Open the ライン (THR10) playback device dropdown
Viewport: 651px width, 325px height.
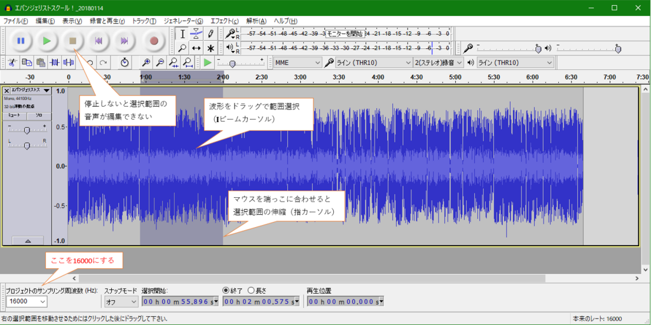click(x=515, y=63)
